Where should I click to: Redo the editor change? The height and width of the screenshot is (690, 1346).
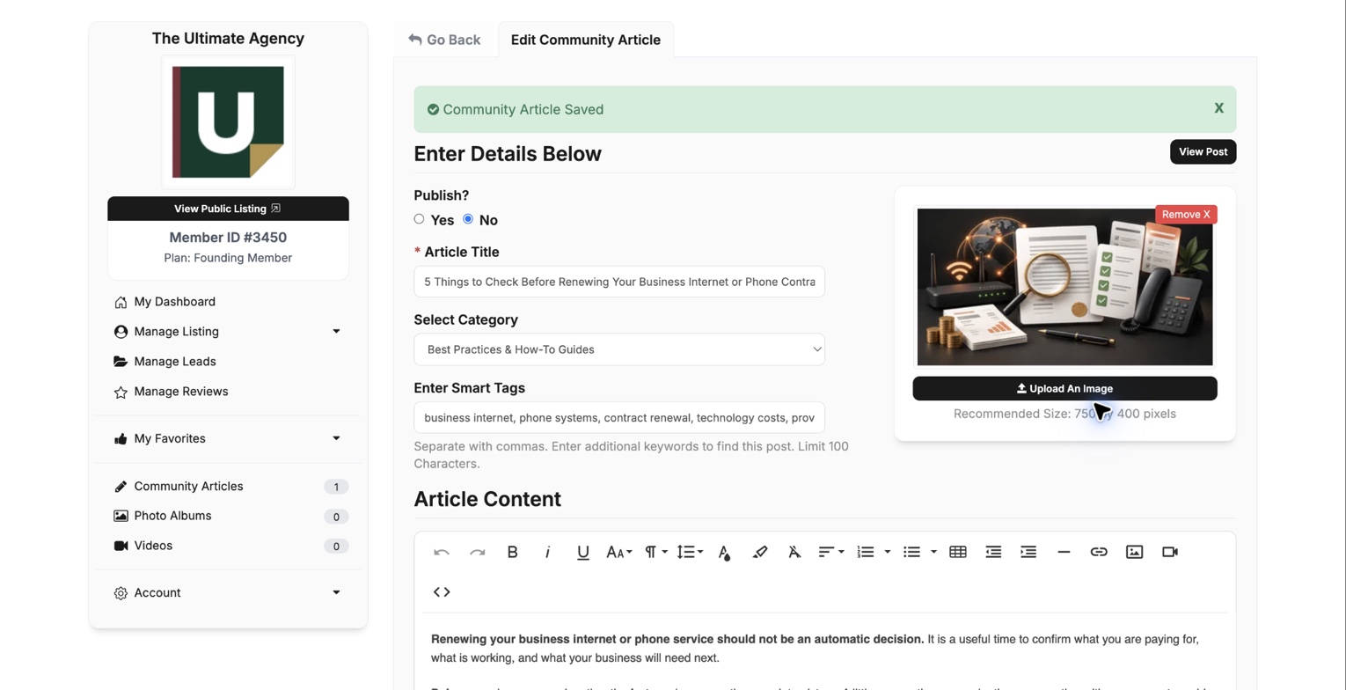(x=478, y=552)
